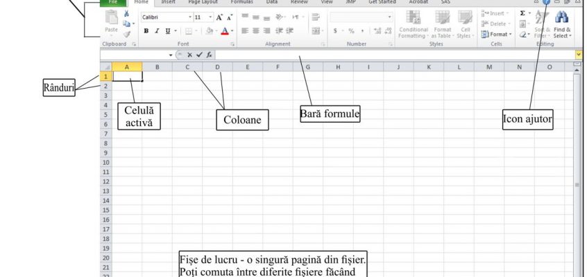Click the Copy icon
The height and width of the screenshot is (277, 587).
[127, 24]
